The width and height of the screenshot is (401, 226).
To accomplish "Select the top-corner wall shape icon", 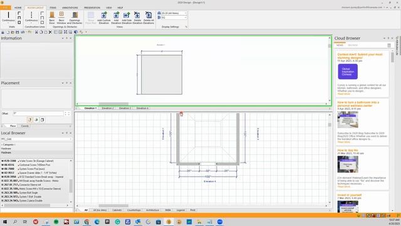I will [19, 13].
